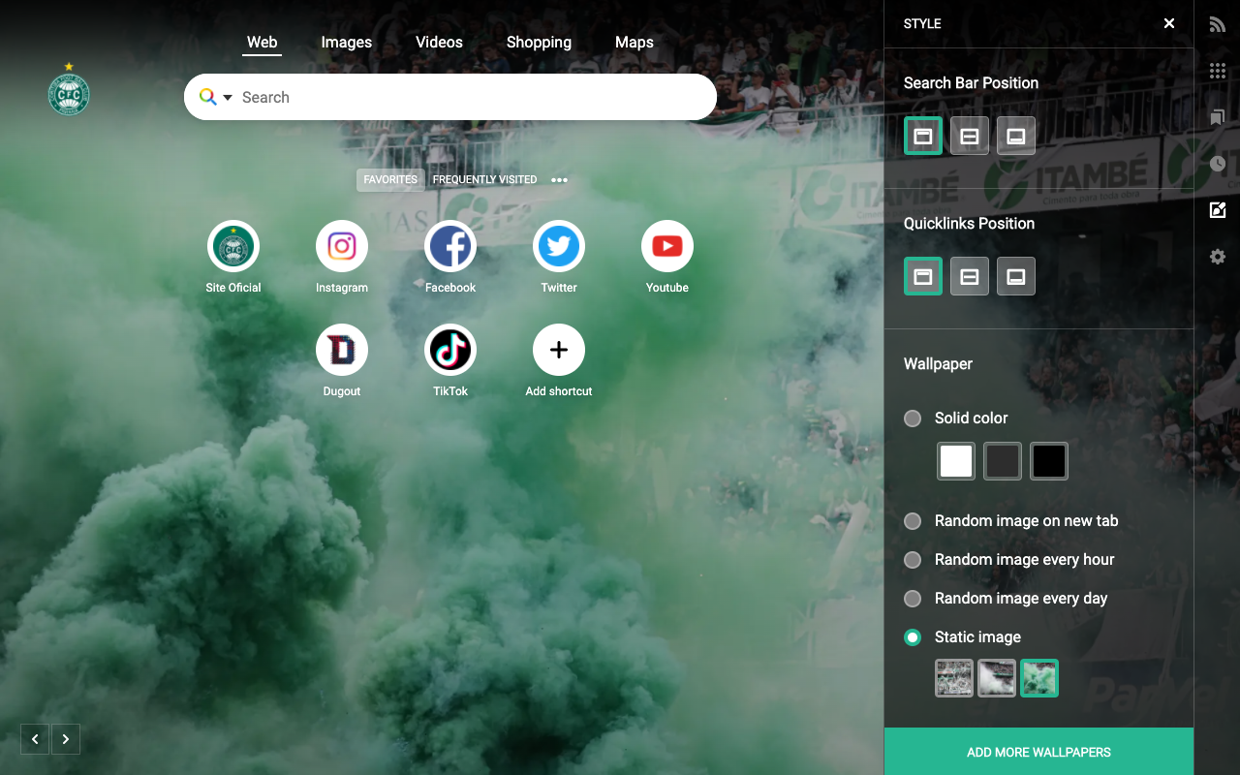Set search bar position to bottom
This screenshot has width=1240, height=775.
click(1016, 137)
